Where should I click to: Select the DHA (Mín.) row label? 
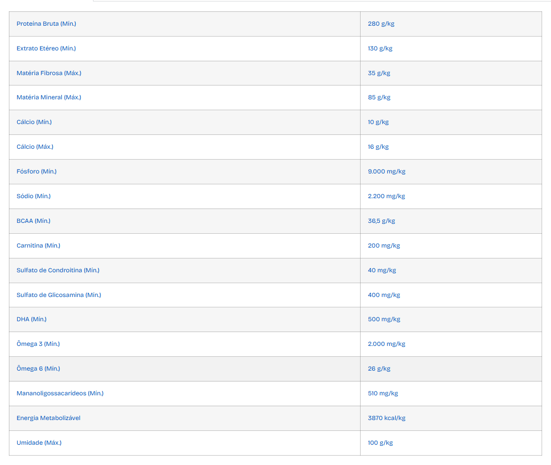31,319
